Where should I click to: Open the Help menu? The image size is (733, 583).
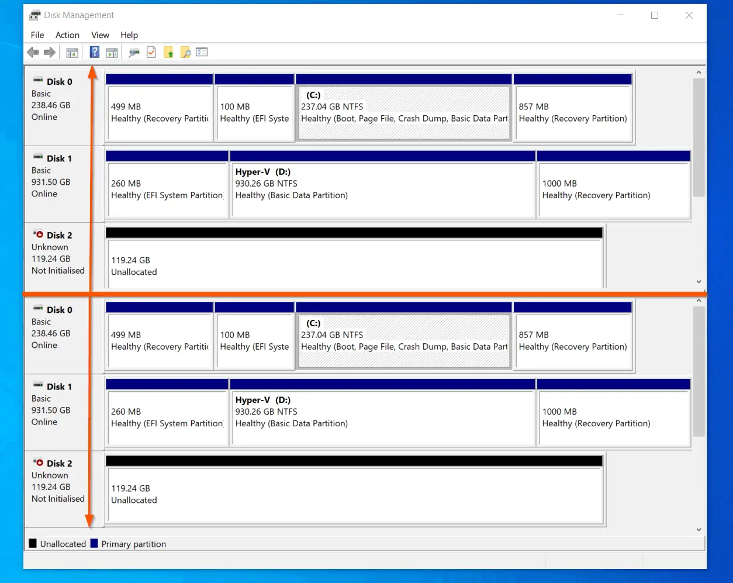[129, 35]
